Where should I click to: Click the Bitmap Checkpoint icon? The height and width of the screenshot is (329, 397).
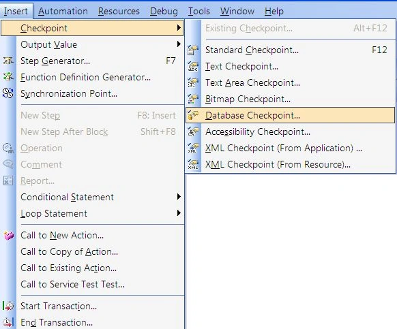point(193,99)
